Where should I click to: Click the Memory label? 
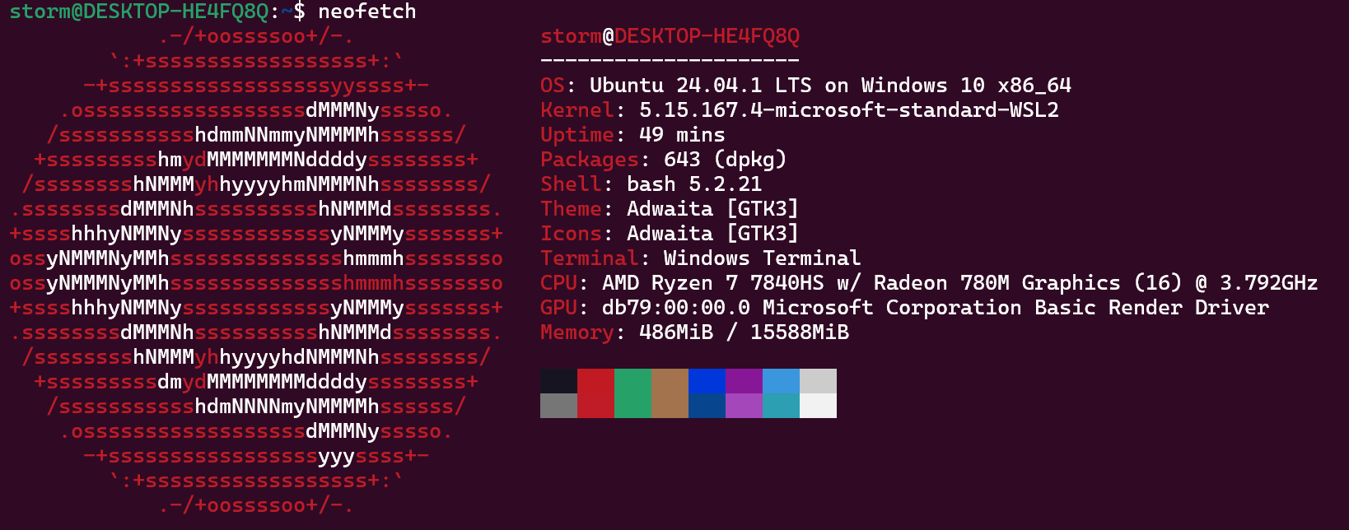point(576,332)
